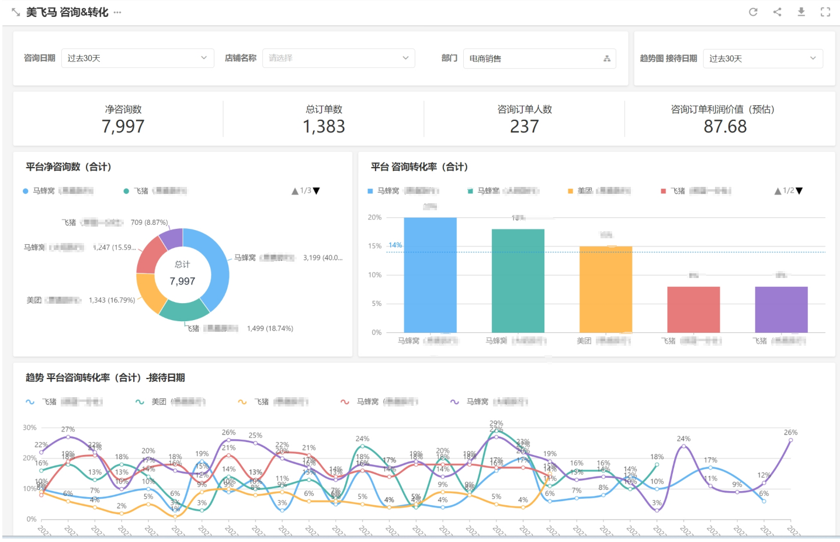Click the department tree icon in 部门 field
Image resolution: width=840 pixels, height=542 pixels.
click(x=607, y=58)
